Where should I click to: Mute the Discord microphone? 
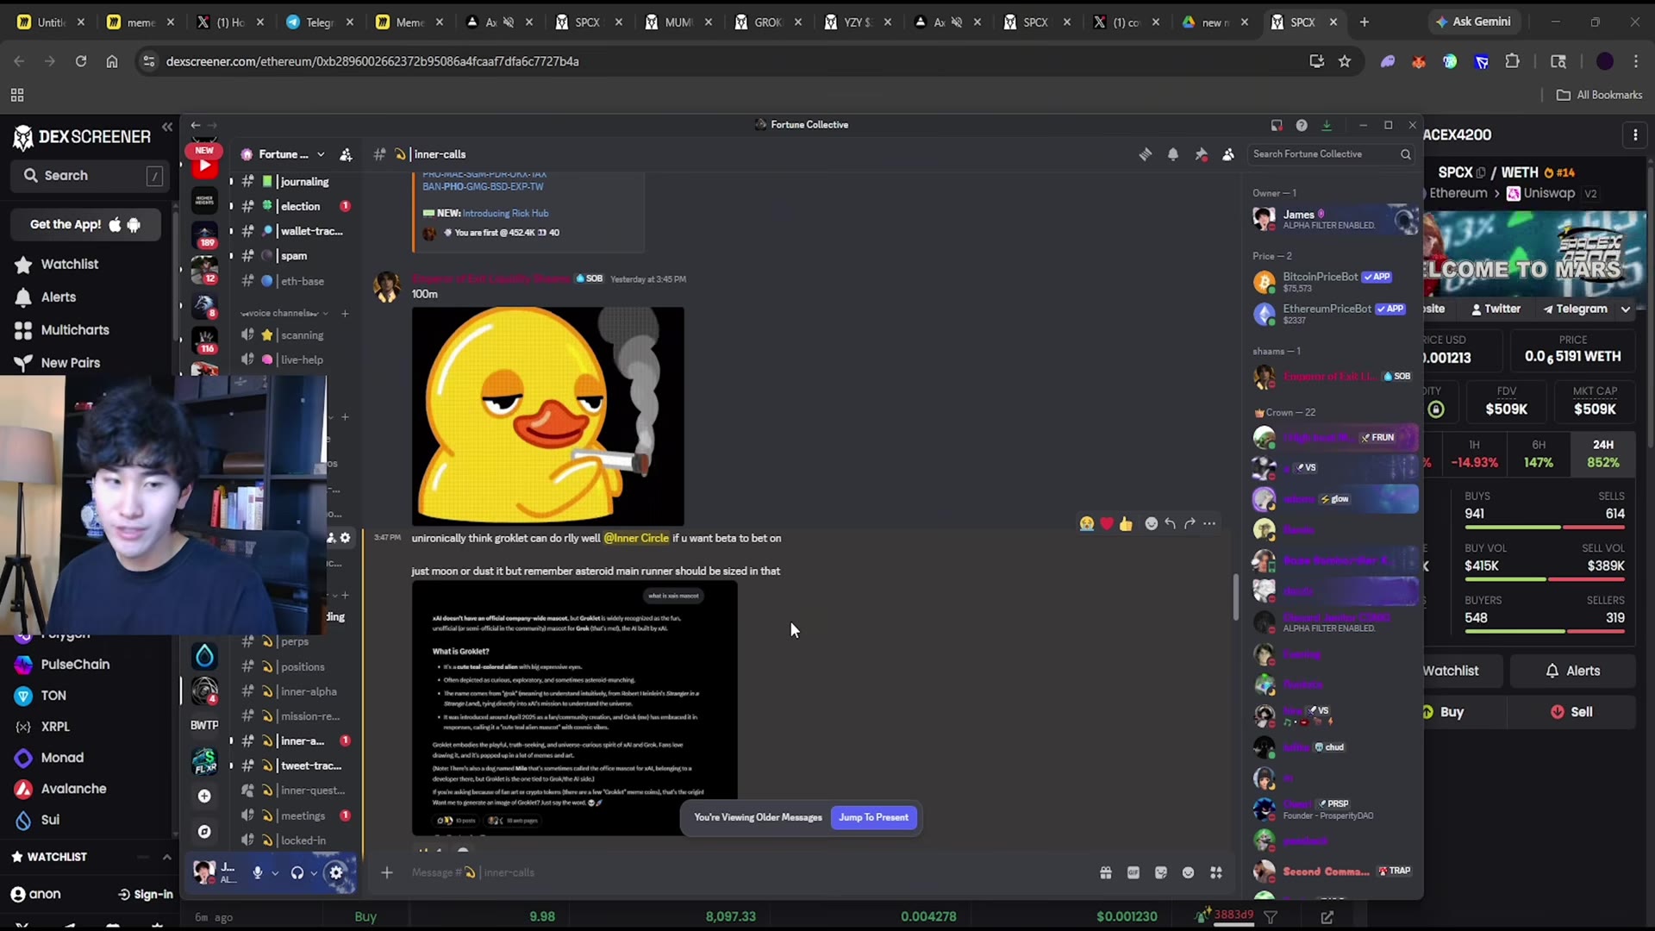pyautogui.click(x=258, y=872)
